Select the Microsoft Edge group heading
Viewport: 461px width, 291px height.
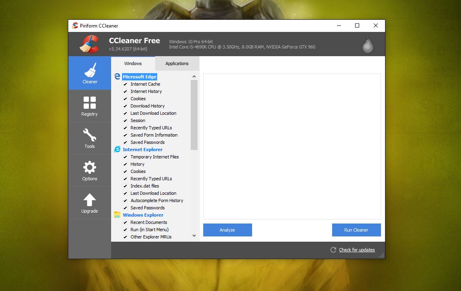tap(140, 77)
